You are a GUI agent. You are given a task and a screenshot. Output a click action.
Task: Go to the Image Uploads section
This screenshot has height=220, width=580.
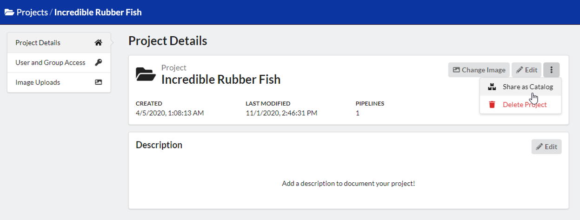pos(38,82)
